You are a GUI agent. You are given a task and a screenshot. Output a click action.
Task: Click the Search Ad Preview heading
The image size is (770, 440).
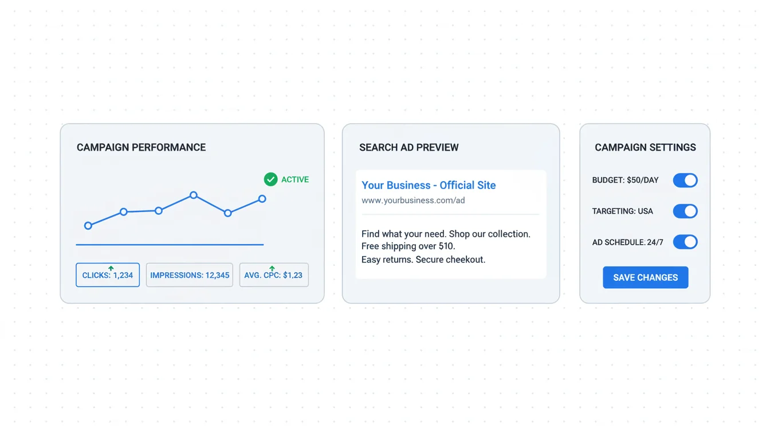coord(408,147)
